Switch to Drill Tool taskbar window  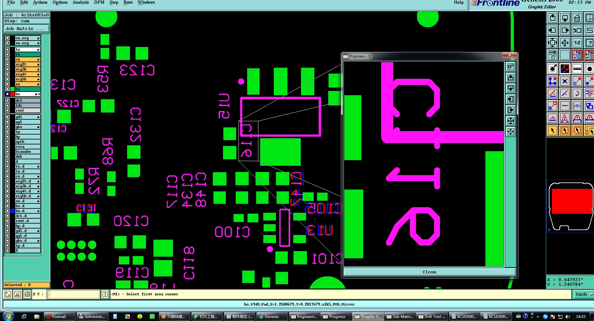[432, 316]
